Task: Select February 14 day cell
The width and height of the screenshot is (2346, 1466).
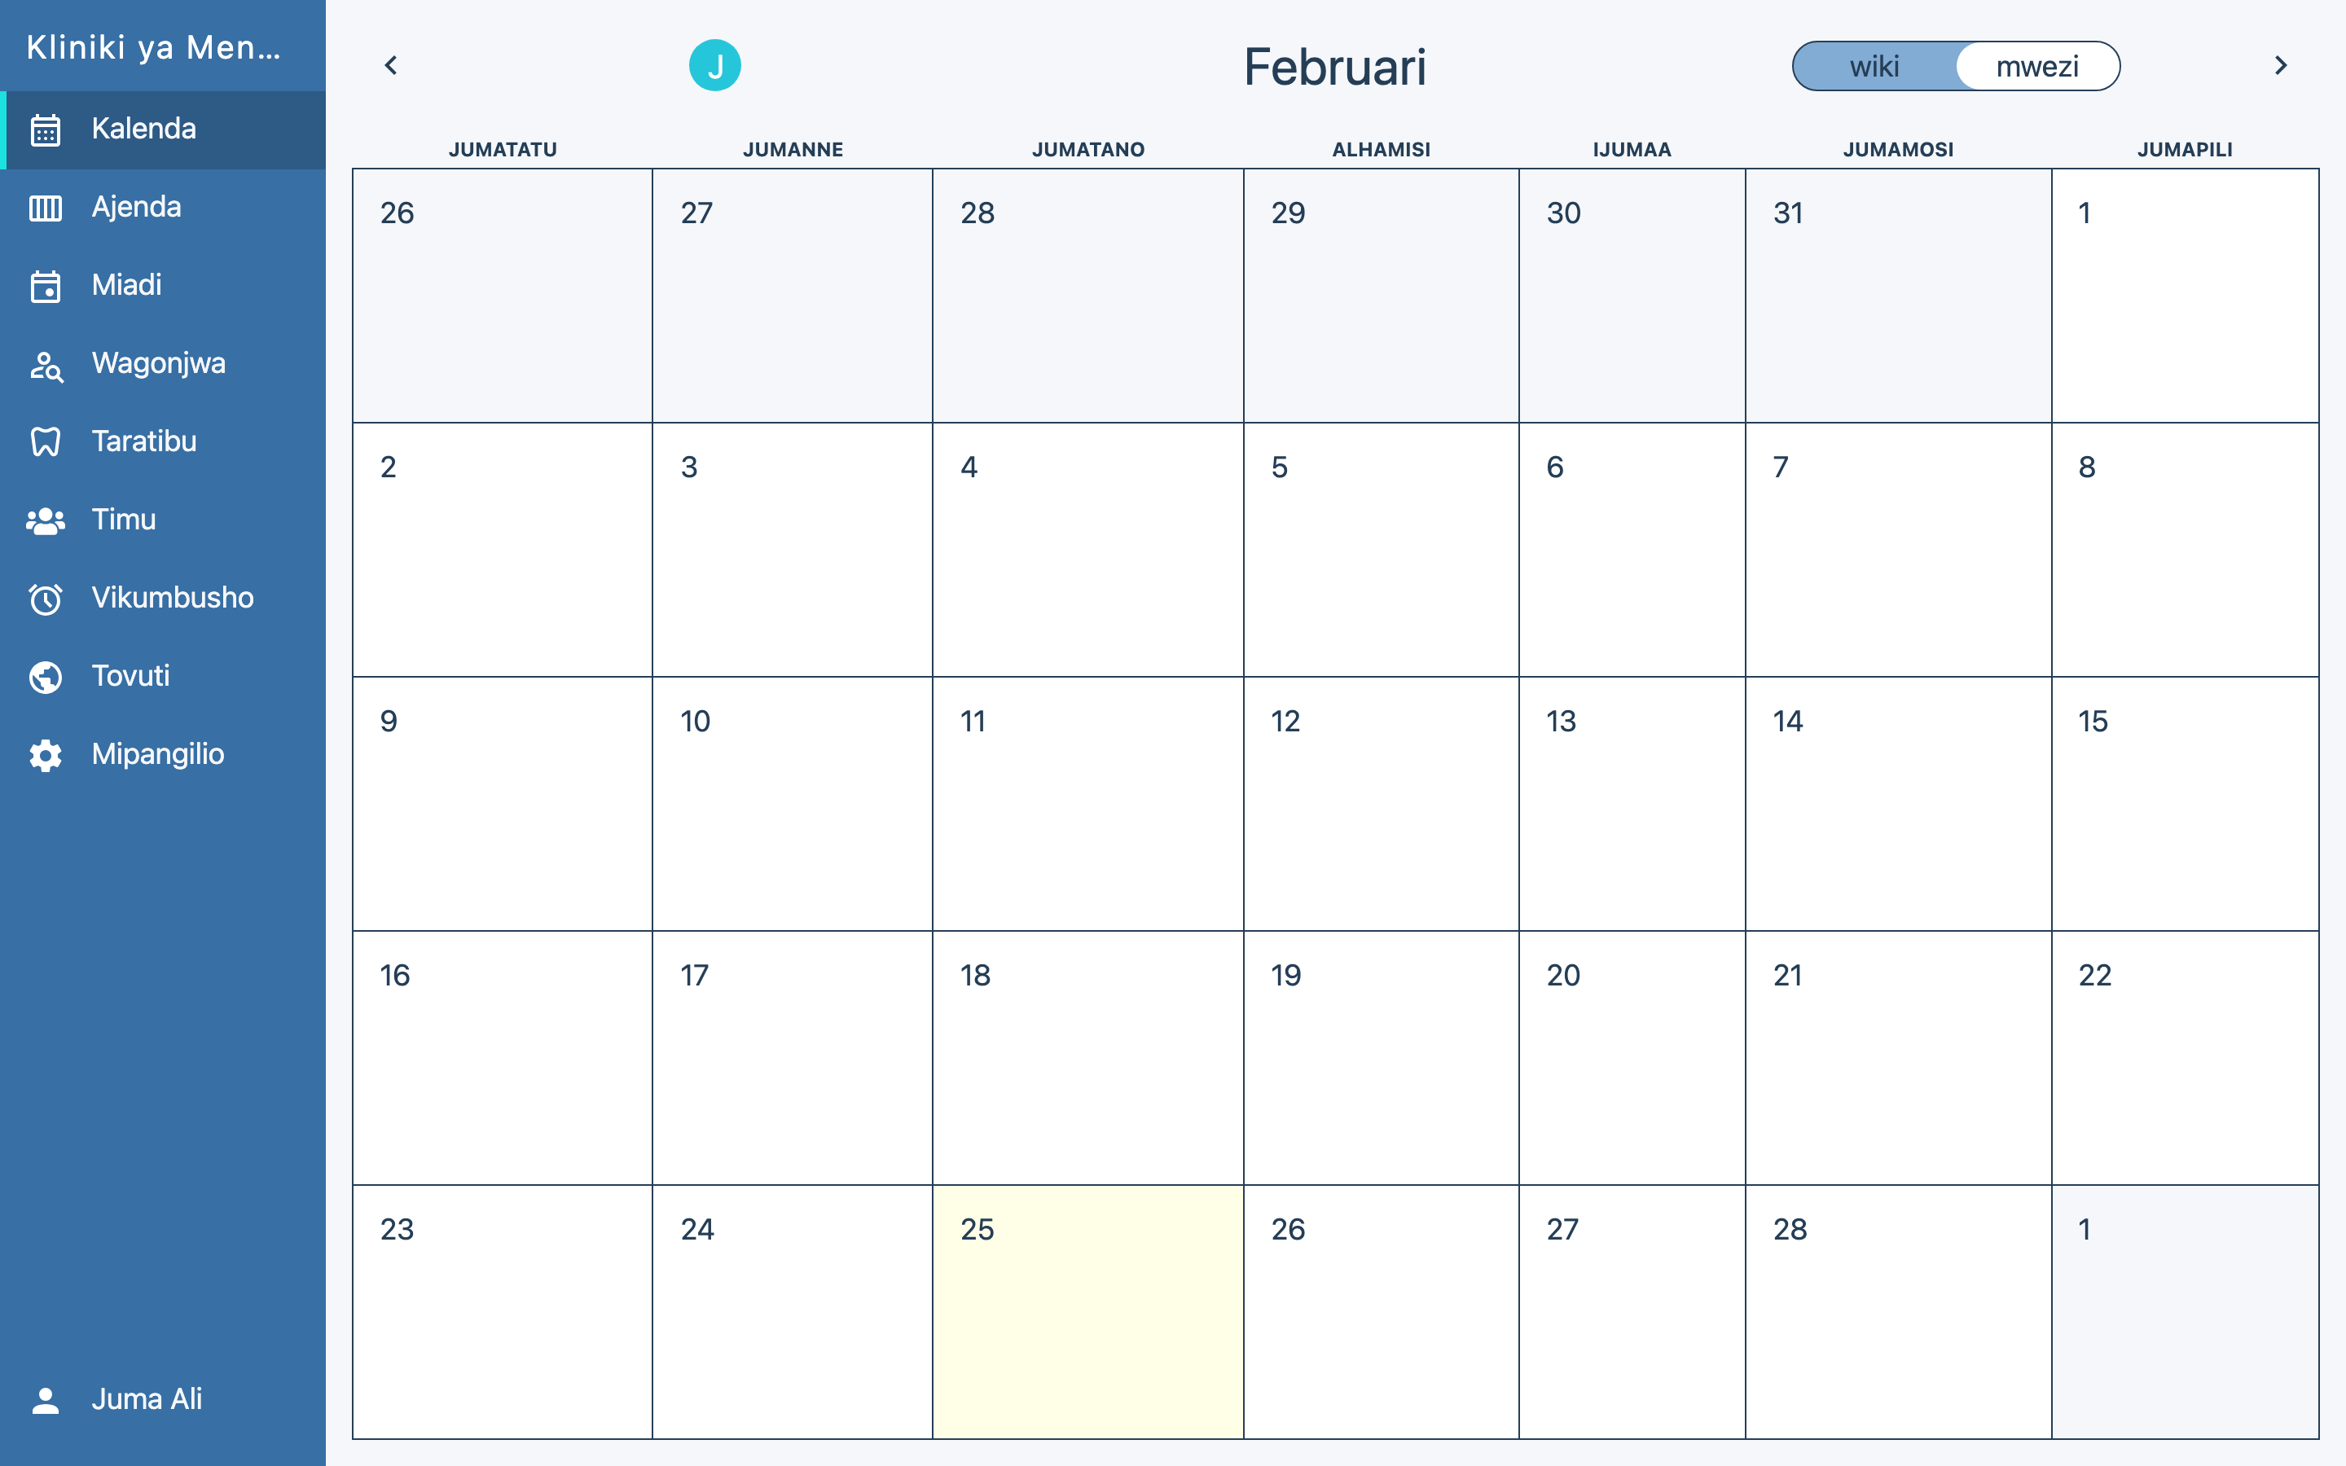Action: point(1897,803)
